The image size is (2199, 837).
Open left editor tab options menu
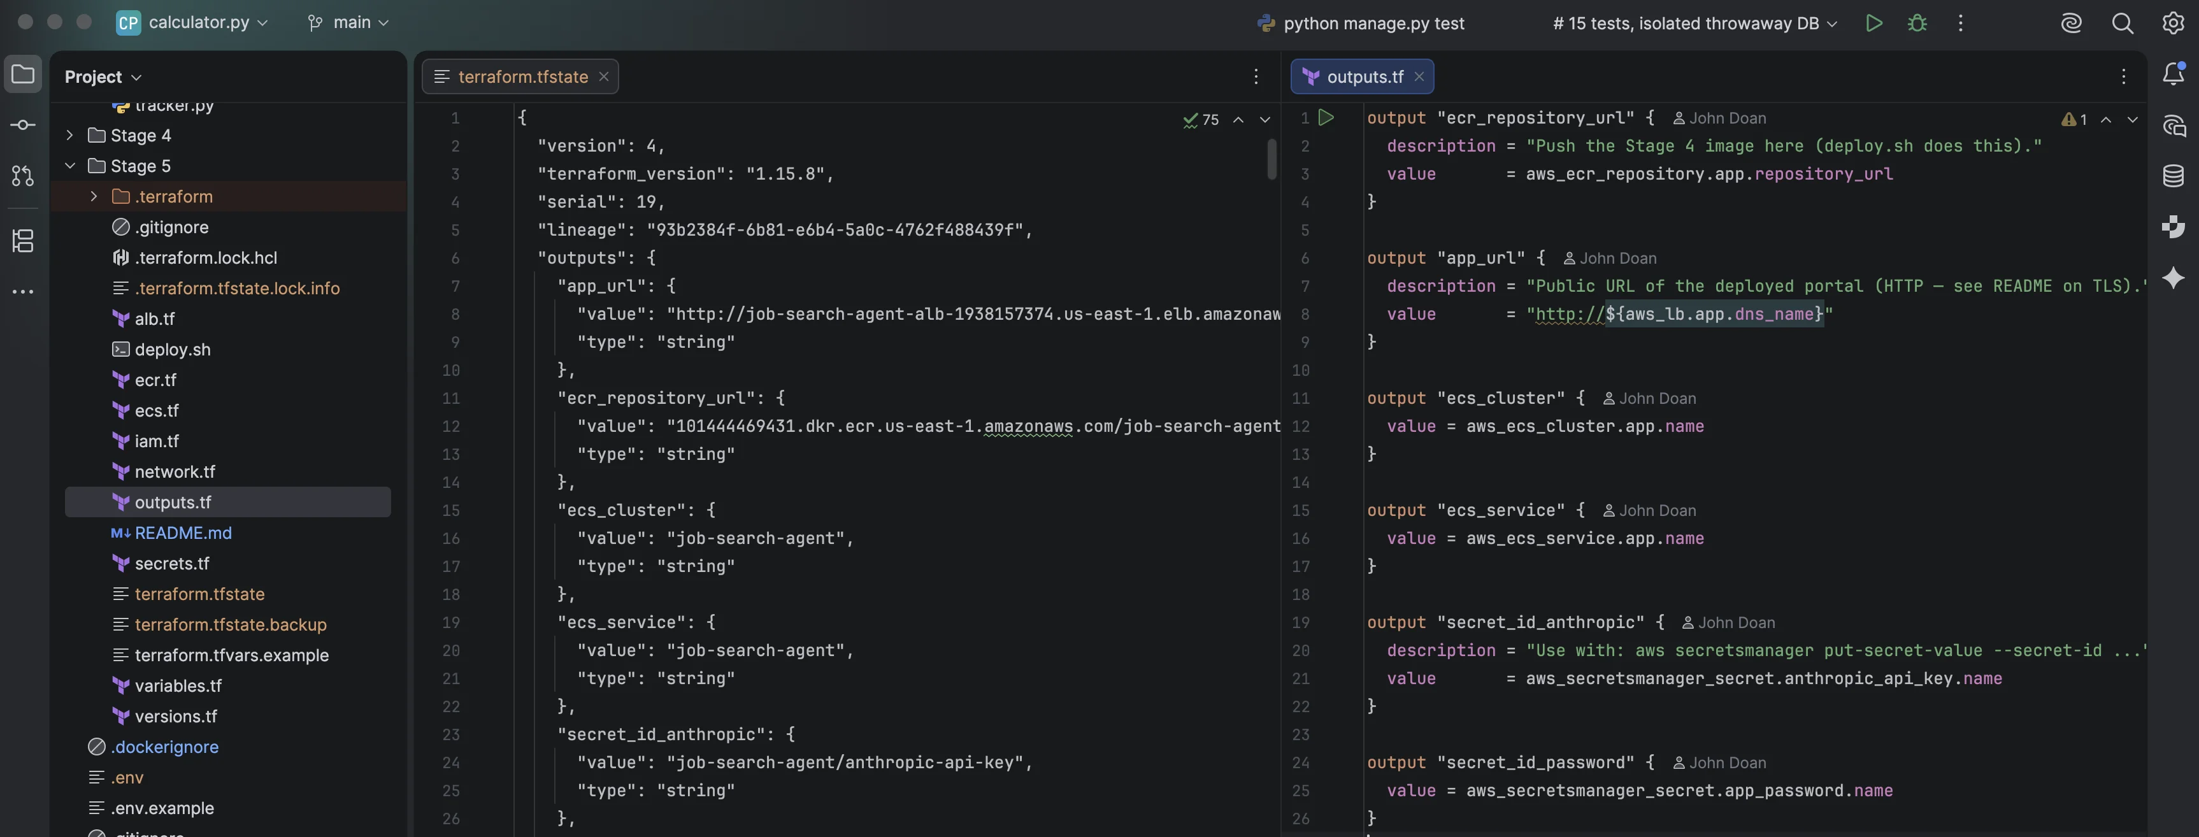point(1256,77)
